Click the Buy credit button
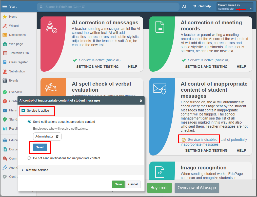This screenshot has height=197, width=257. (160, 188)
